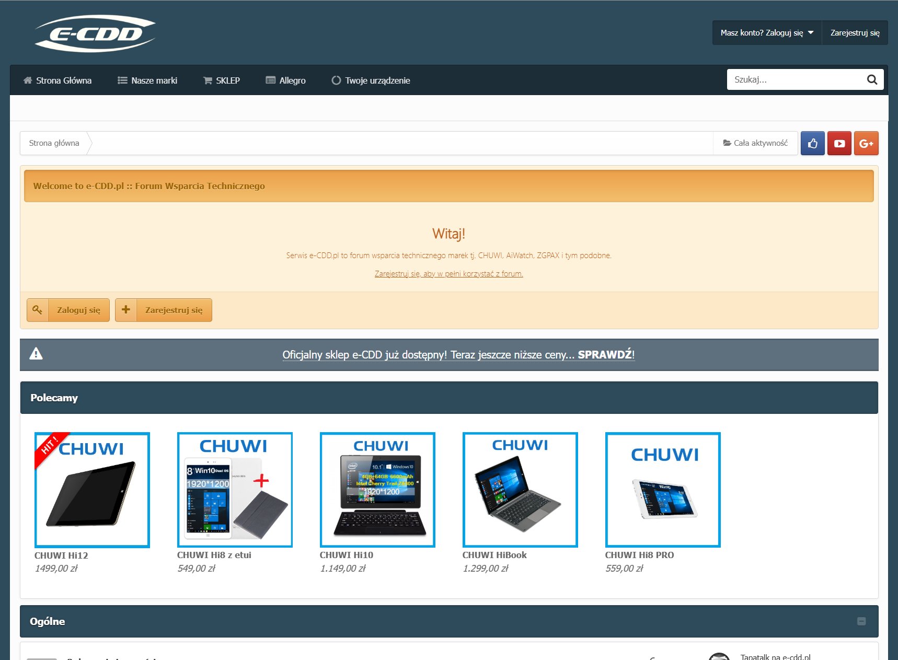Click the 1.149,00 zł price

(343, 569)
